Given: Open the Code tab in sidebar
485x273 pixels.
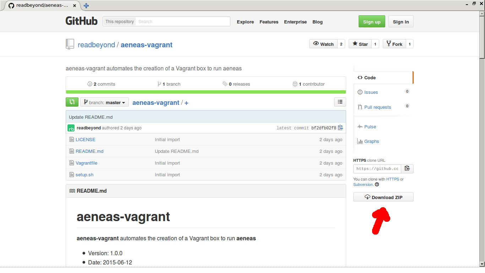Looking at the screenshot, I should click(383, 77).
